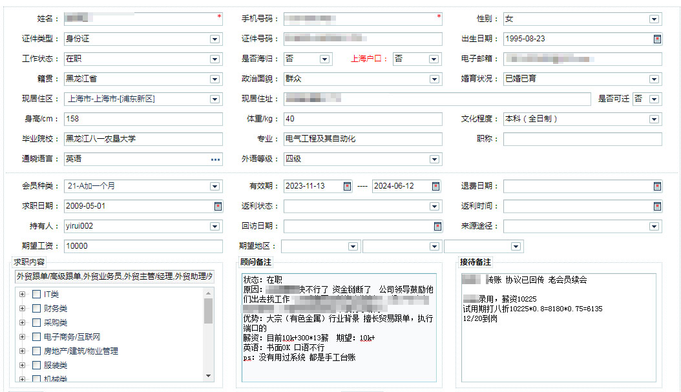681x392 pixels.
Task: Open the 性别 dropdown
Action: tap(654, 19)
